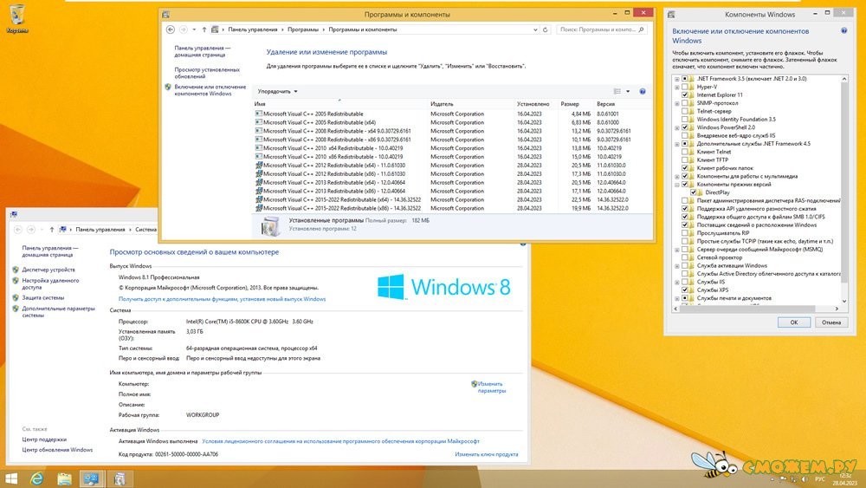Click the up-arrow in System window address bar

[52, 230]
